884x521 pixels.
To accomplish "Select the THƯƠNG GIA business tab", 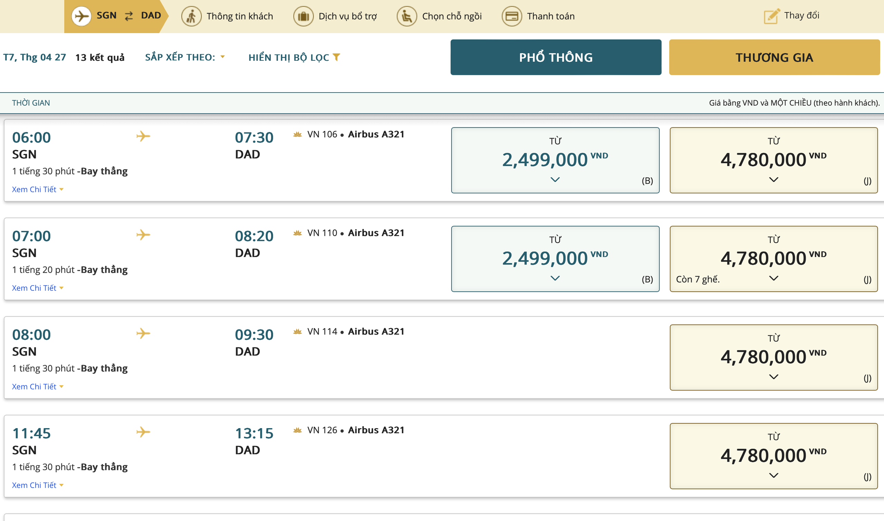I will click(774, 57).
